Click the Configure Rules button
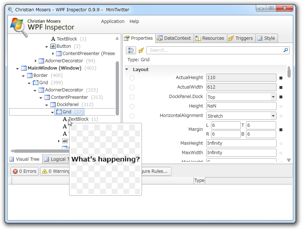This screenshot has height=230, width=302. [156, 171]
